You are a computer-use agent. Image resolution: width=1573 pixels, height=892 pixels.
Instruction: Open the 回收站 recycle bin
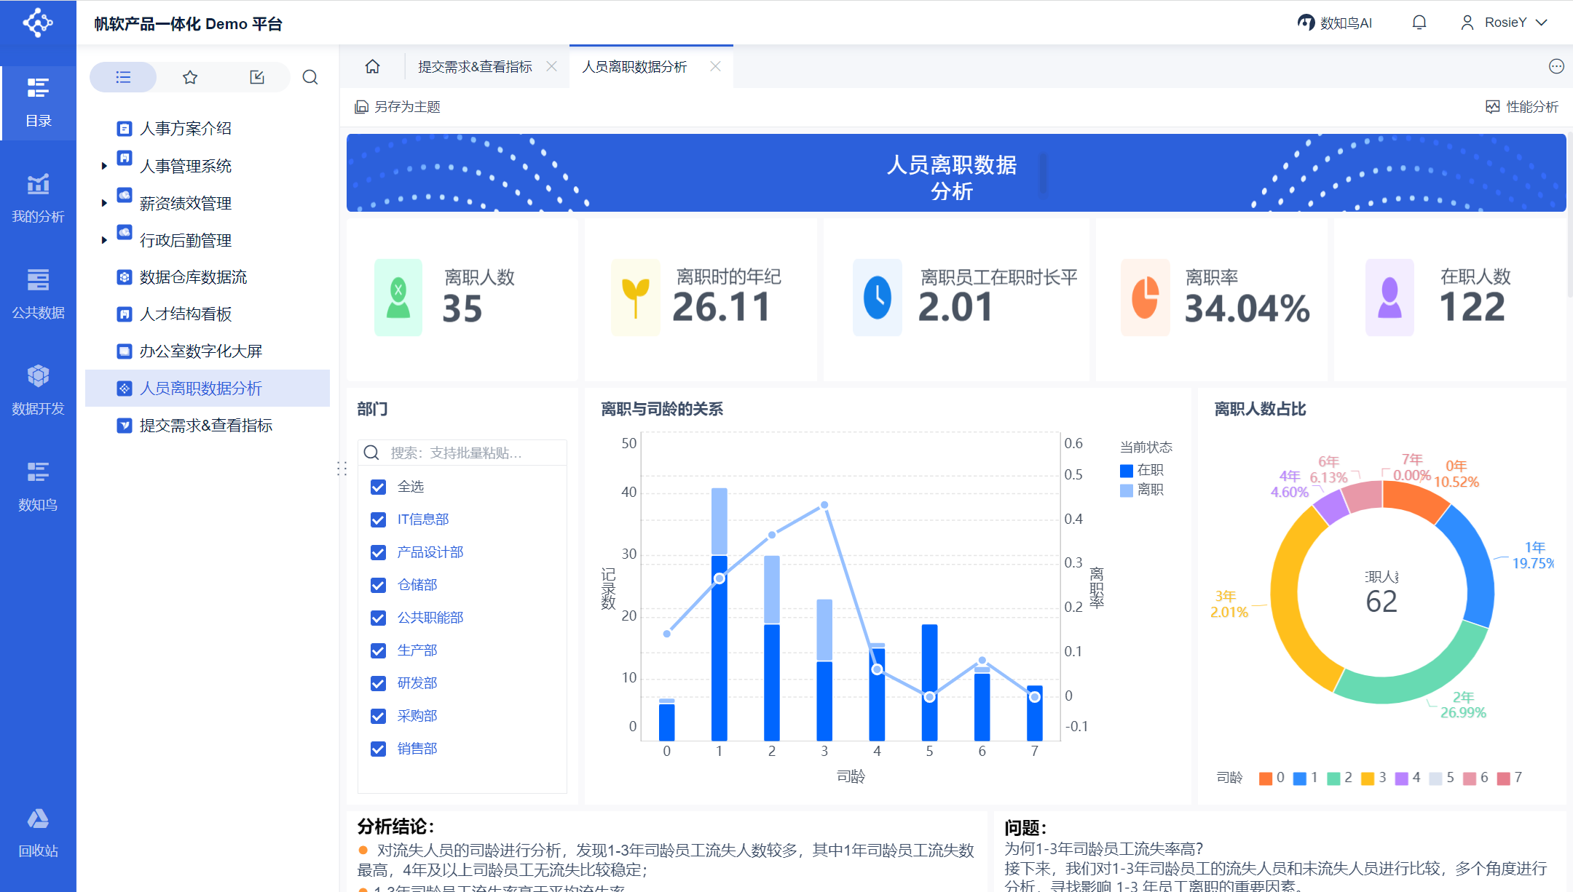[x=38, y=832]
